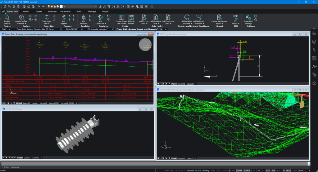Click the sliders properties icon in sidebar
This screenshot has height=172, width=318.
click(x=314, y=33)
